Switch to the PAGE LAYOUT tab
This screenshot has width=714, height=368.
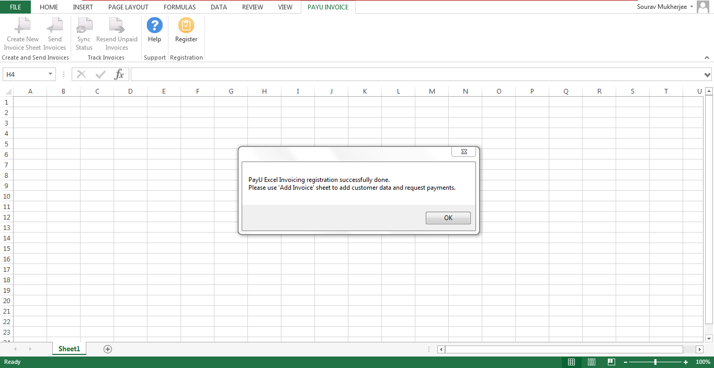128,7
